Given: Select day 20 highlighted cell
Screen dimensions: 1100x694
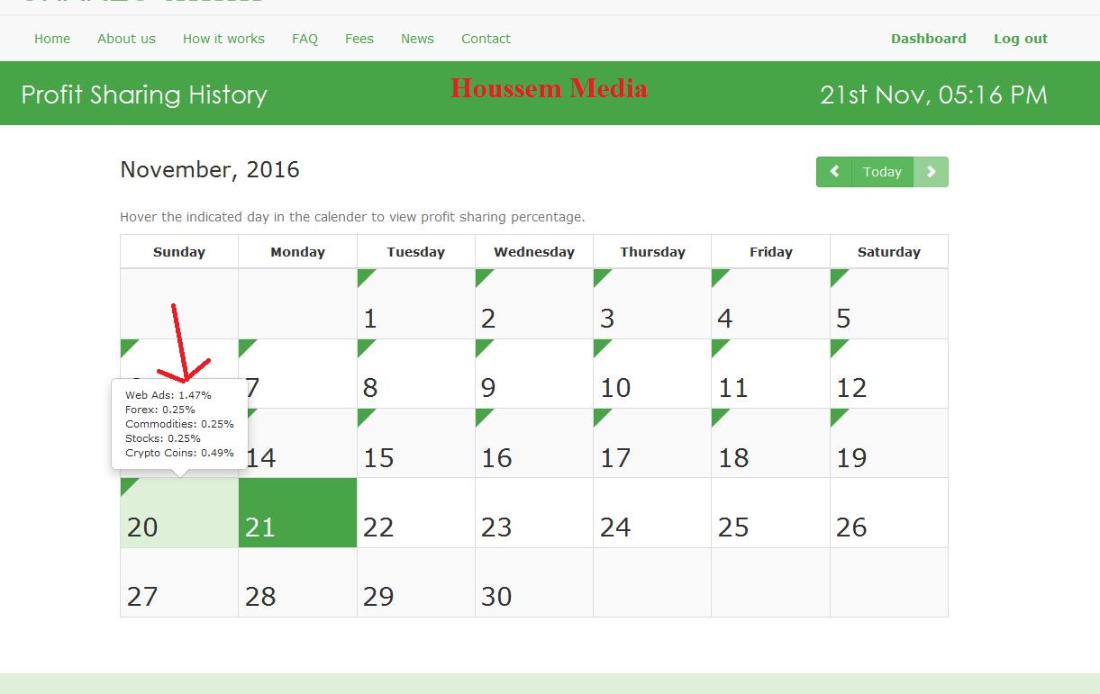Looking at the screenshot, I should click(x=179, y=513).
